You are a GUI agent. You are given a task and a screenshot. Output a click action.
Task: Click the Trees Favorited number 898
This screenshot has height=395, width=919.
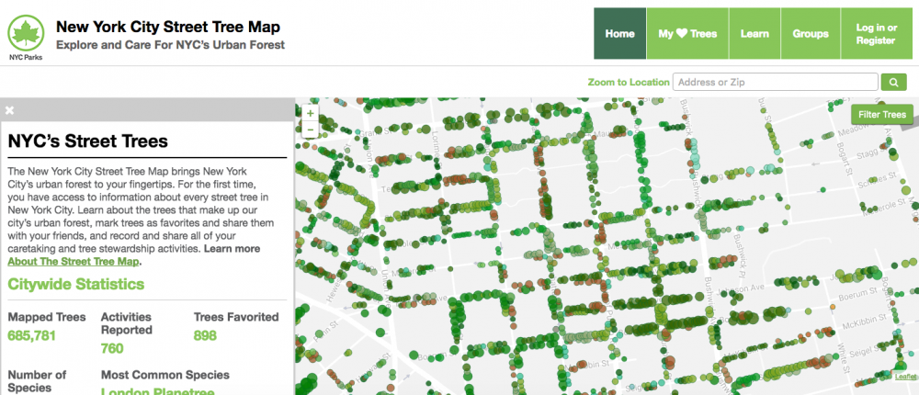[x=205, y=336]
